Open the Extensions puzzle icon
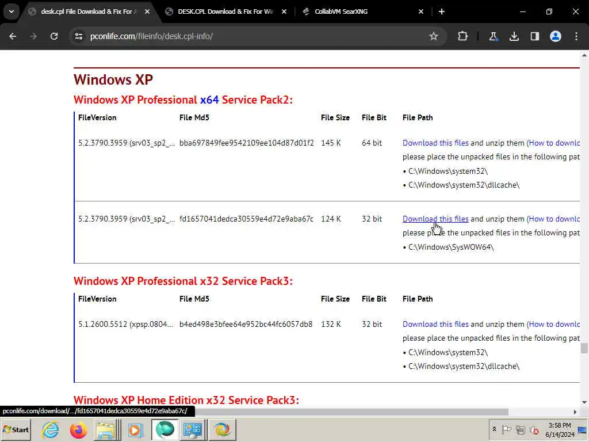Viewport: 589px width, 442px height. (x=463, y=36)
